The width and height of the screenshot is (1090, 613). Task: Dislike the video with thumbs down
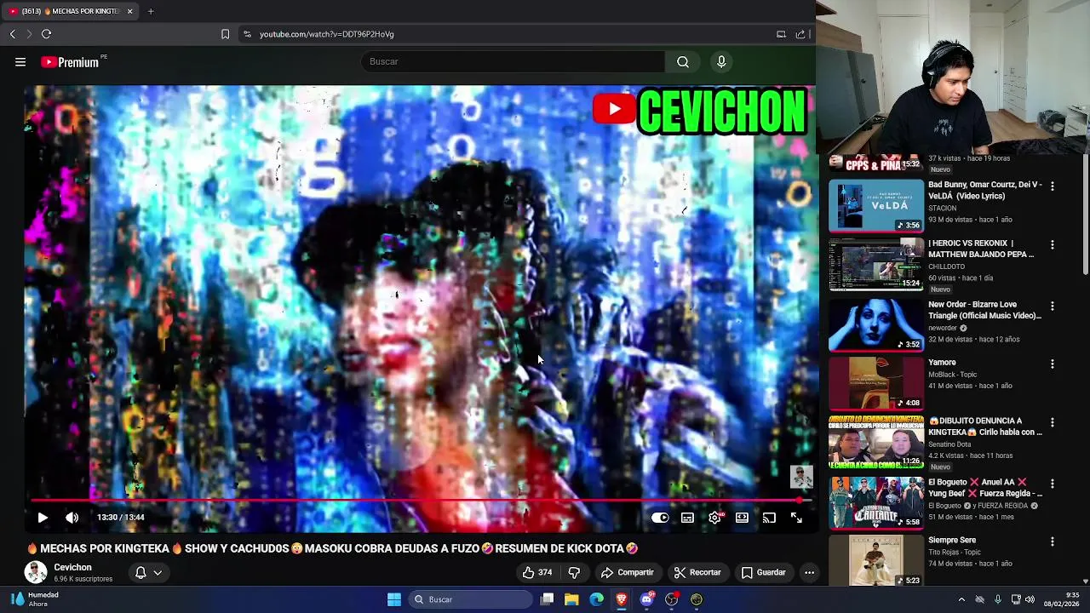tap(574, 573)
